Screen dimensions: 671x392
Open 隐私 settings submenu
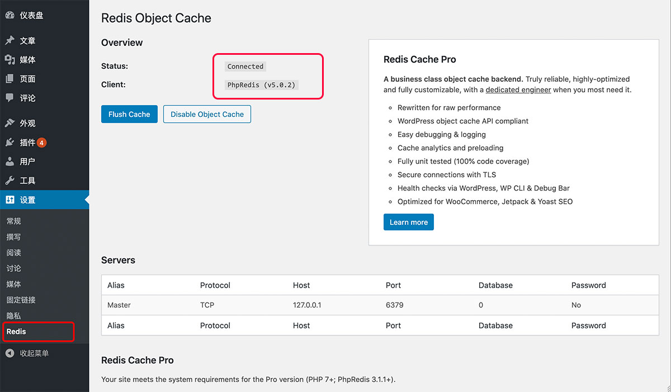[x=14, y=316]
